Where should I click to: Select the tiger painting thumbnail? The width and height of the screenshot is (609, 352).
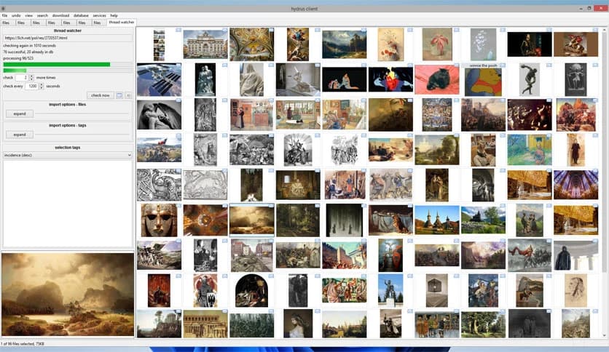point(390,220)
